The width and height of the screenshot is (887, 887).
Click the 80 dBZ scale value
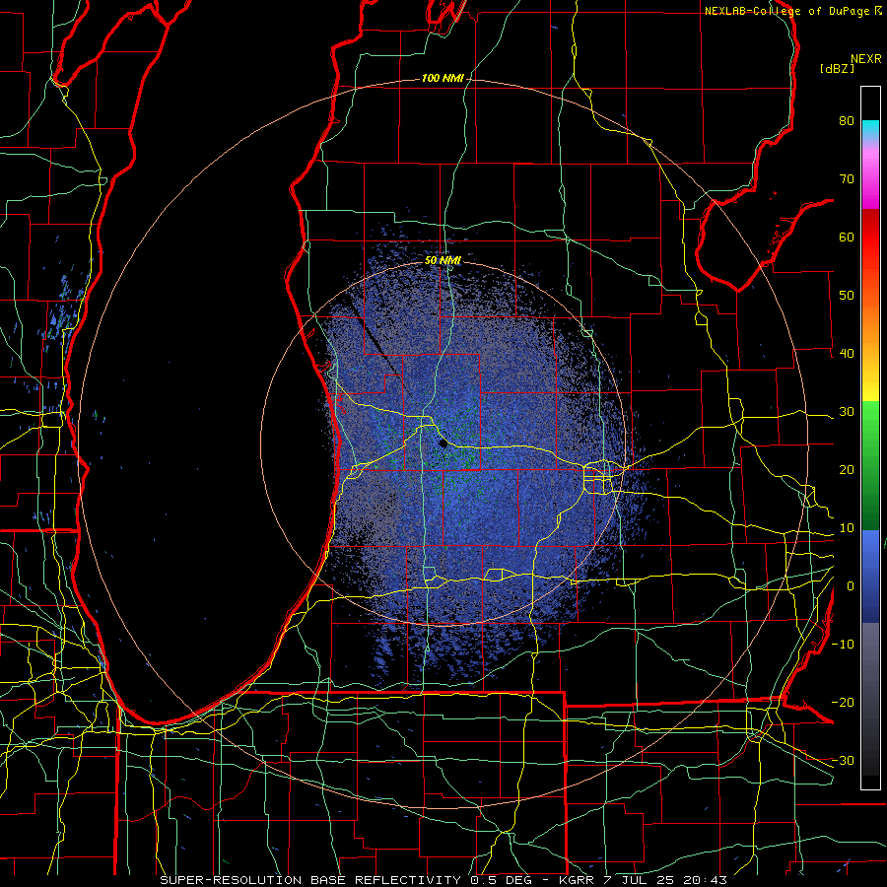tap(847, 121)
